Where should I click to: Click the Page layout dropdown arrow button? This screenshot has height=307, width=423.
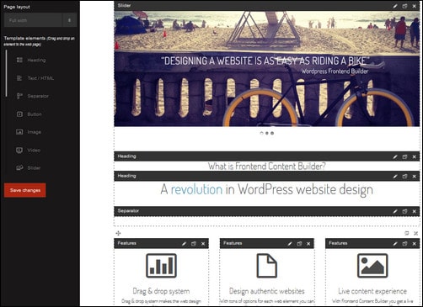point(69,20)
